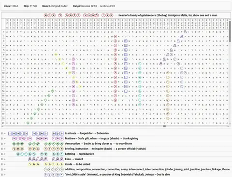This screenshot has height=177, width=232.
Task: Click 'the LORD is able (Yehukal)' translation text
Action: pos(117,175)
